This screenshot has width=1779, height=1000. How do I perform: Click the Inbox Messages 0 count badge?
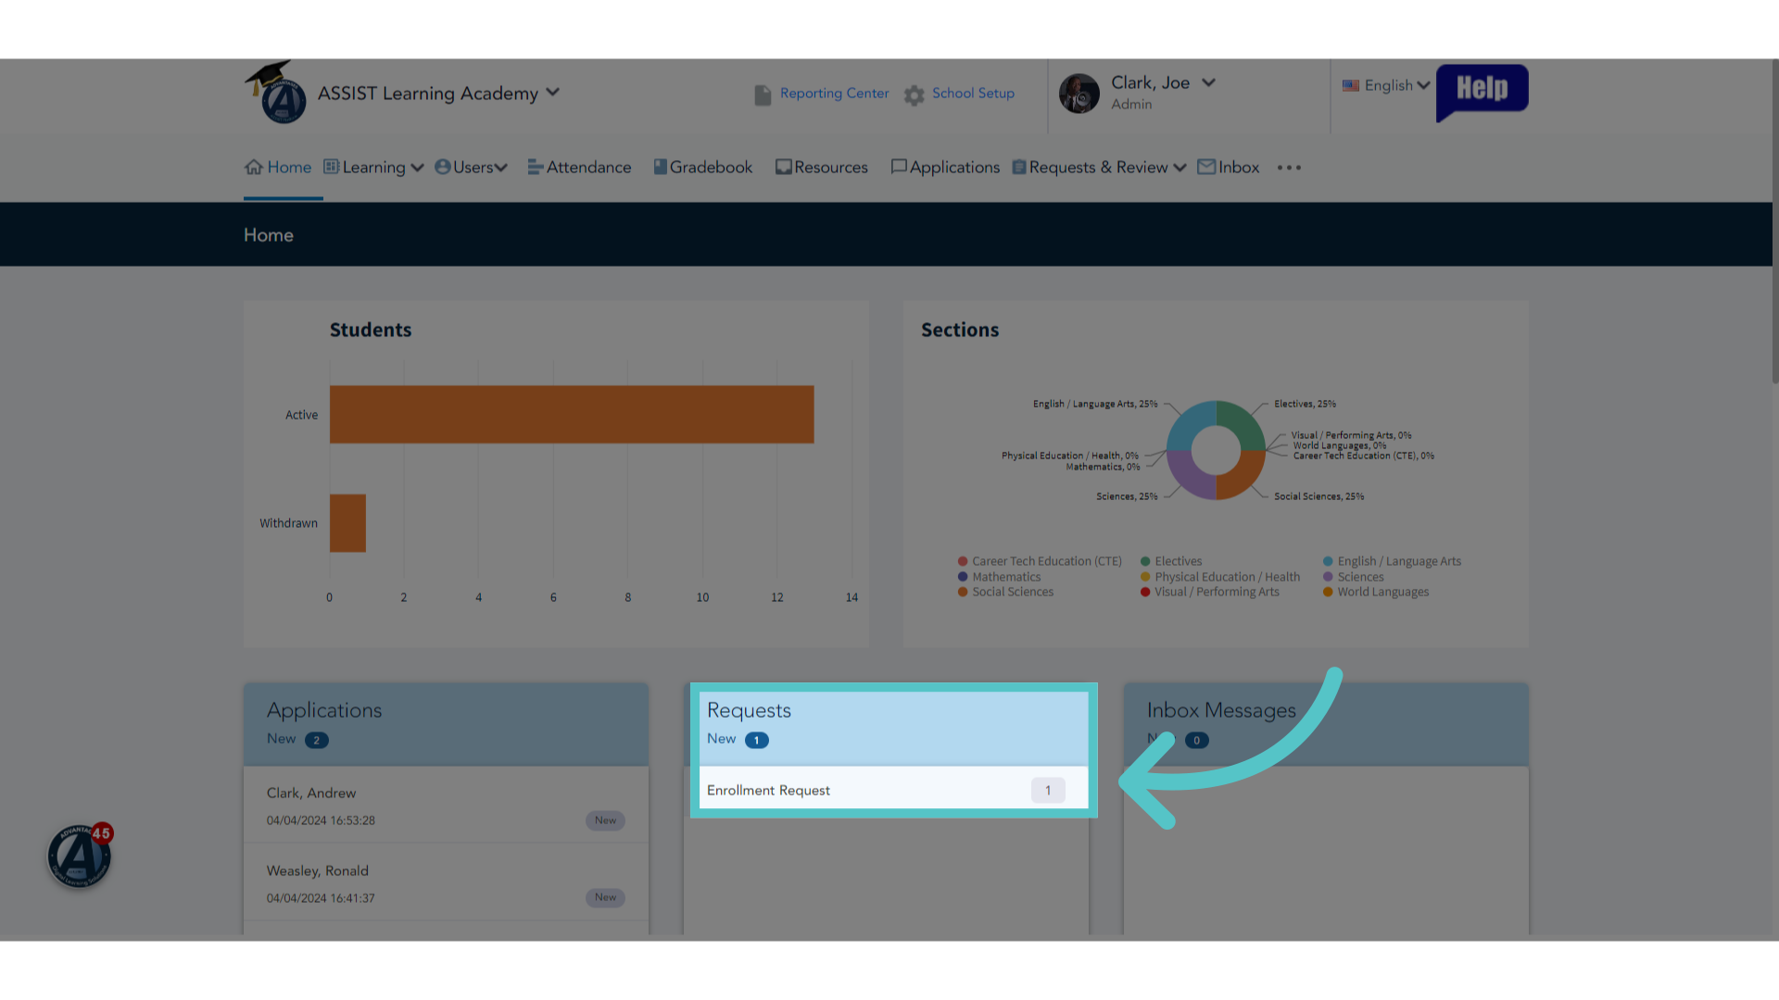point(1196,740)
